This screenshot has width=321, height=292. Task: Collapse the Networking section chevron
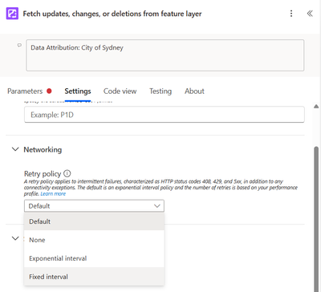(15, 149)
